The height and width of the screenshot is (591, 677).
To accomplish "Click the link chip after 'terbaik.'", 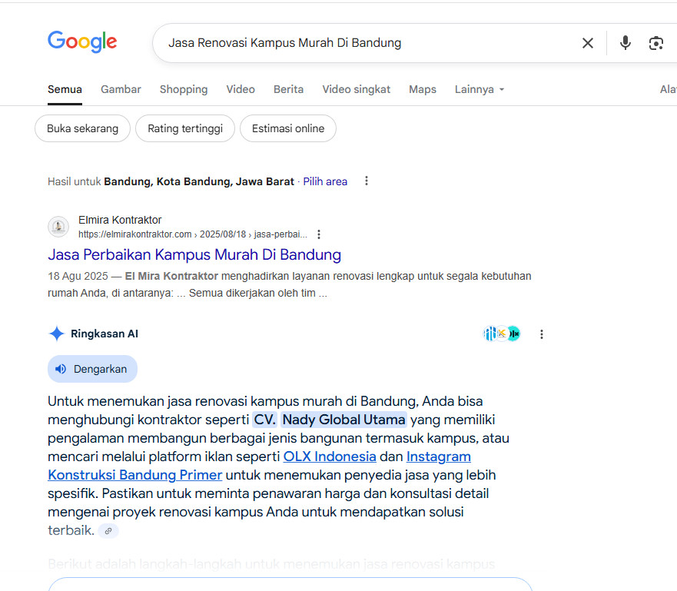I will pos(108,530).
